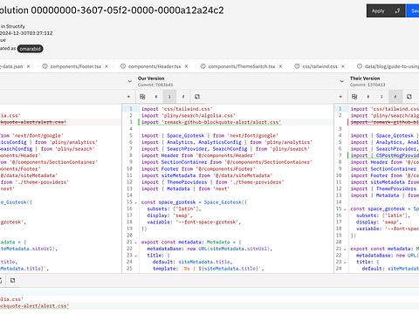
Task: Select option 1 in Our Version toolbar
Action: coord(169,97)
